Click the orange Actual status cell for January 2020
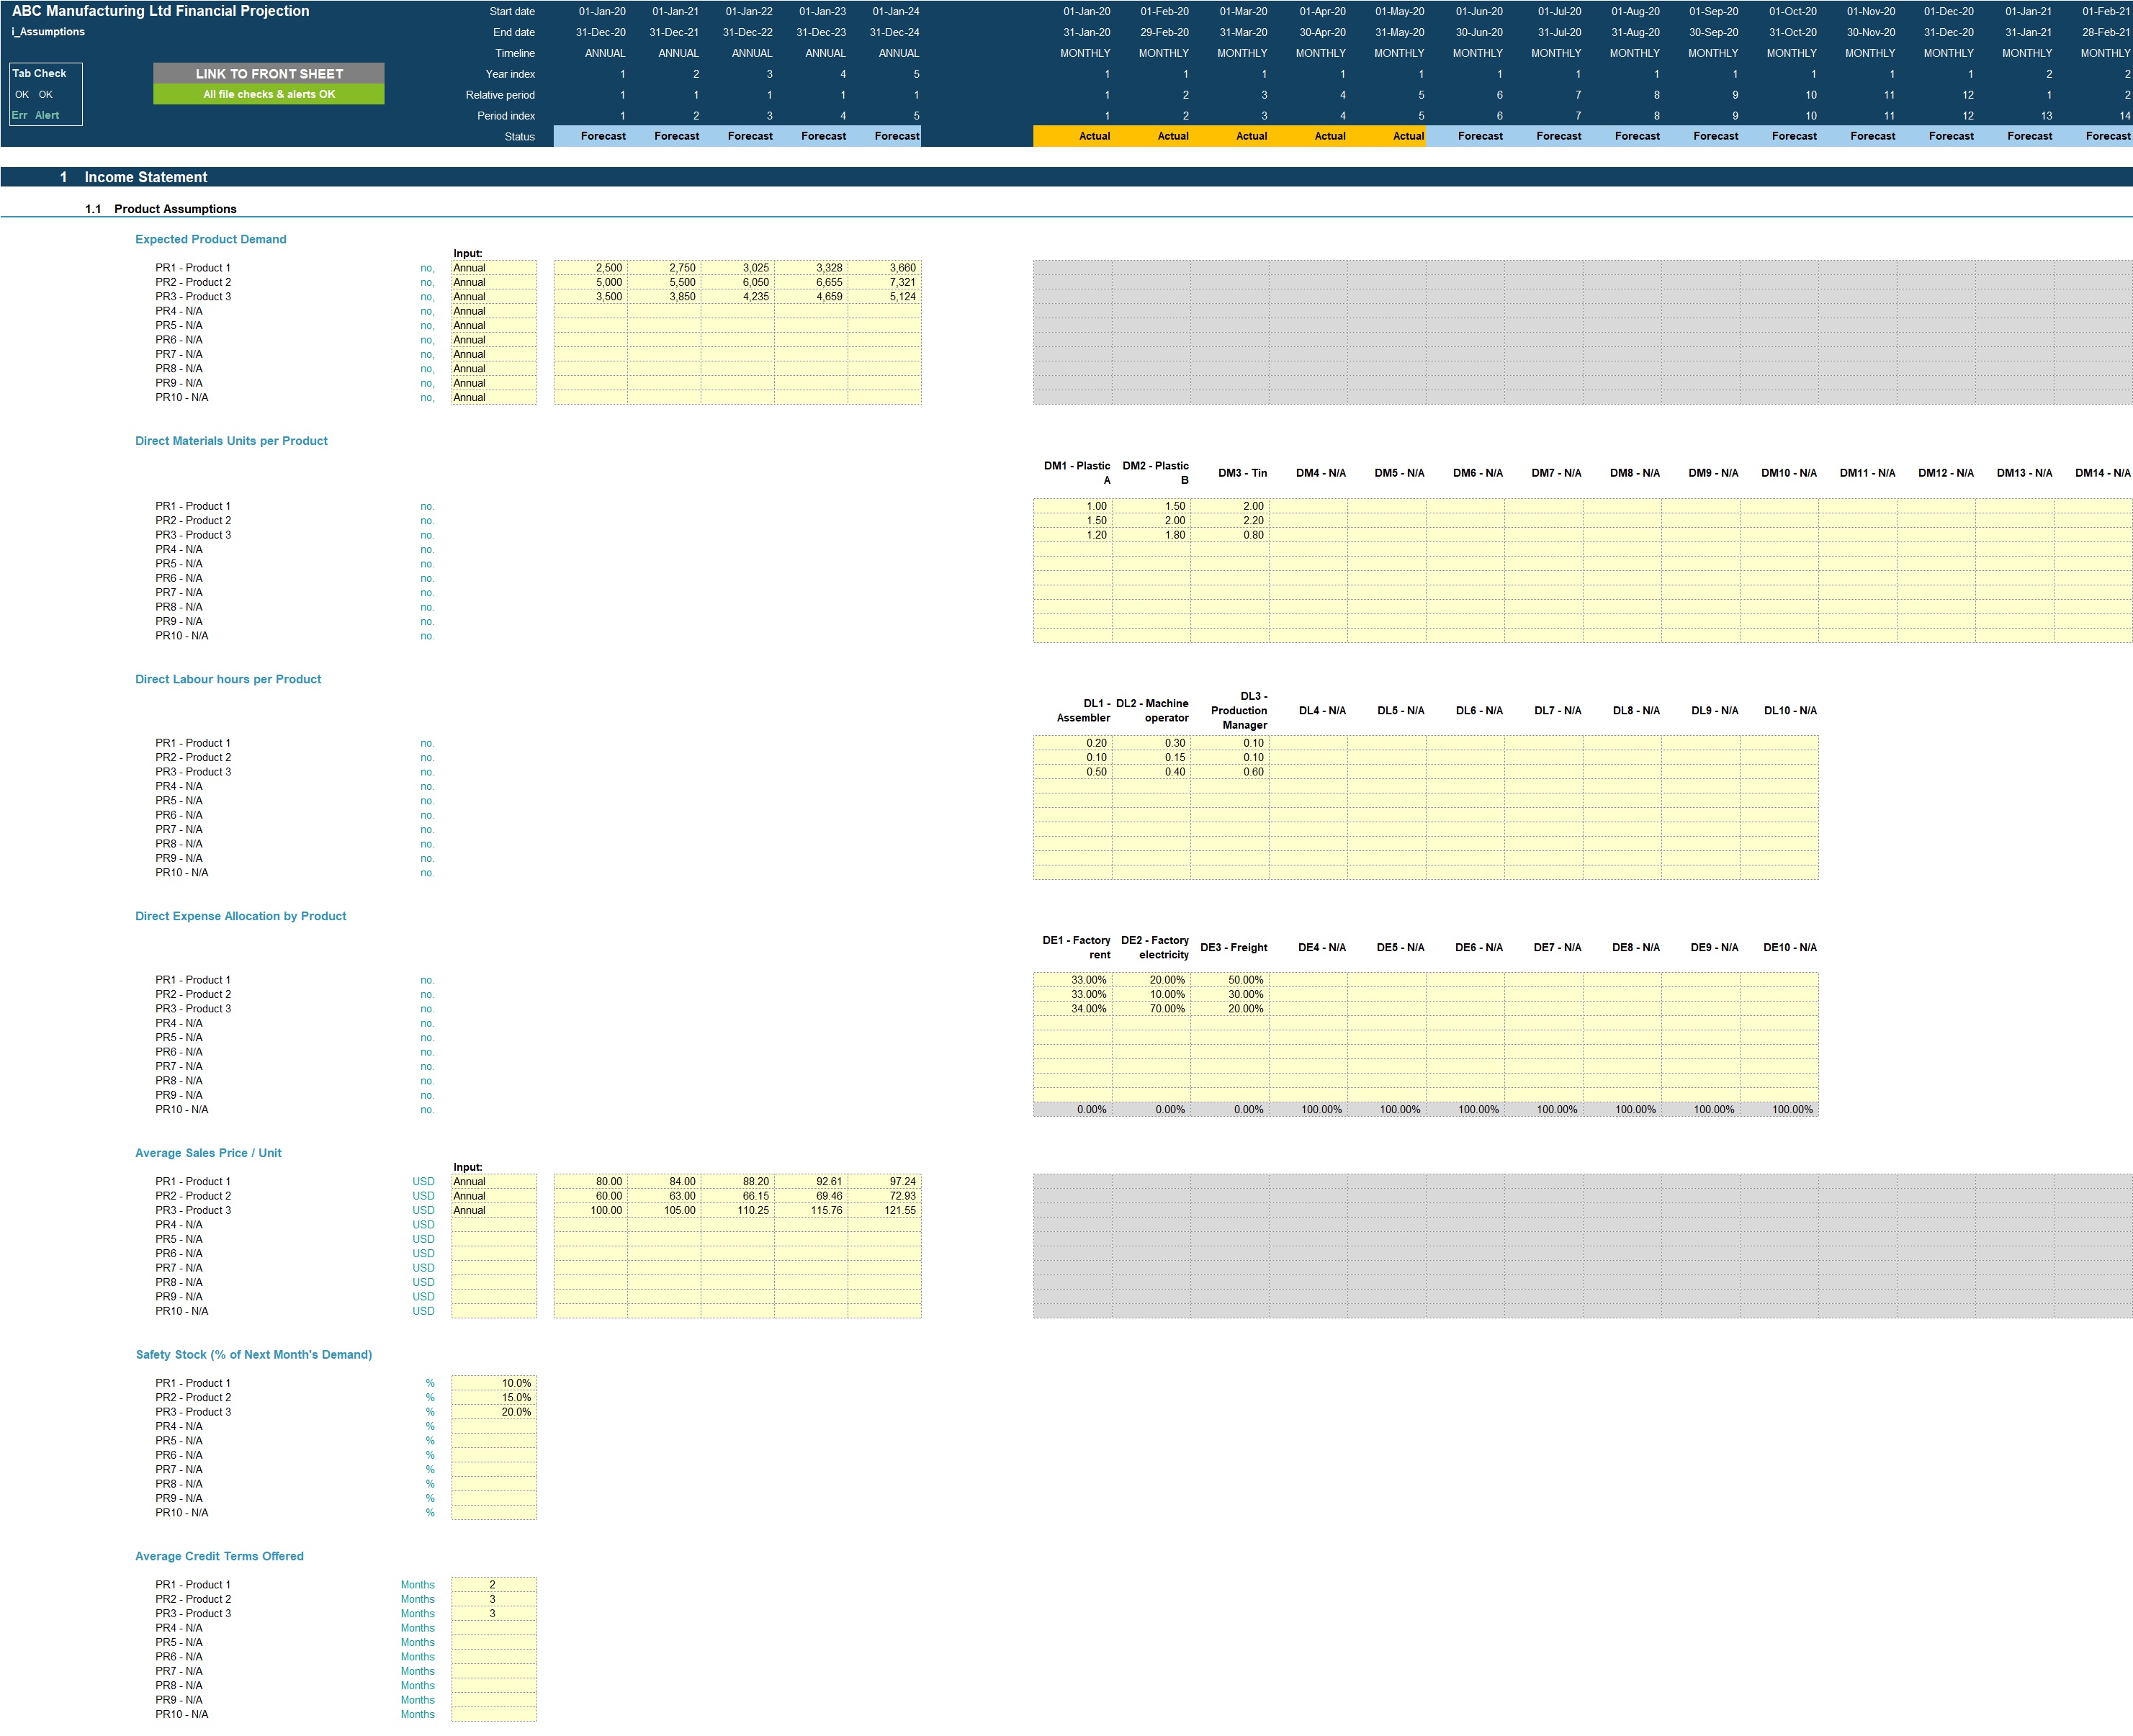Viewport: 2133px width, 1736px height. pyautogui.click(x=1093, y=136)
